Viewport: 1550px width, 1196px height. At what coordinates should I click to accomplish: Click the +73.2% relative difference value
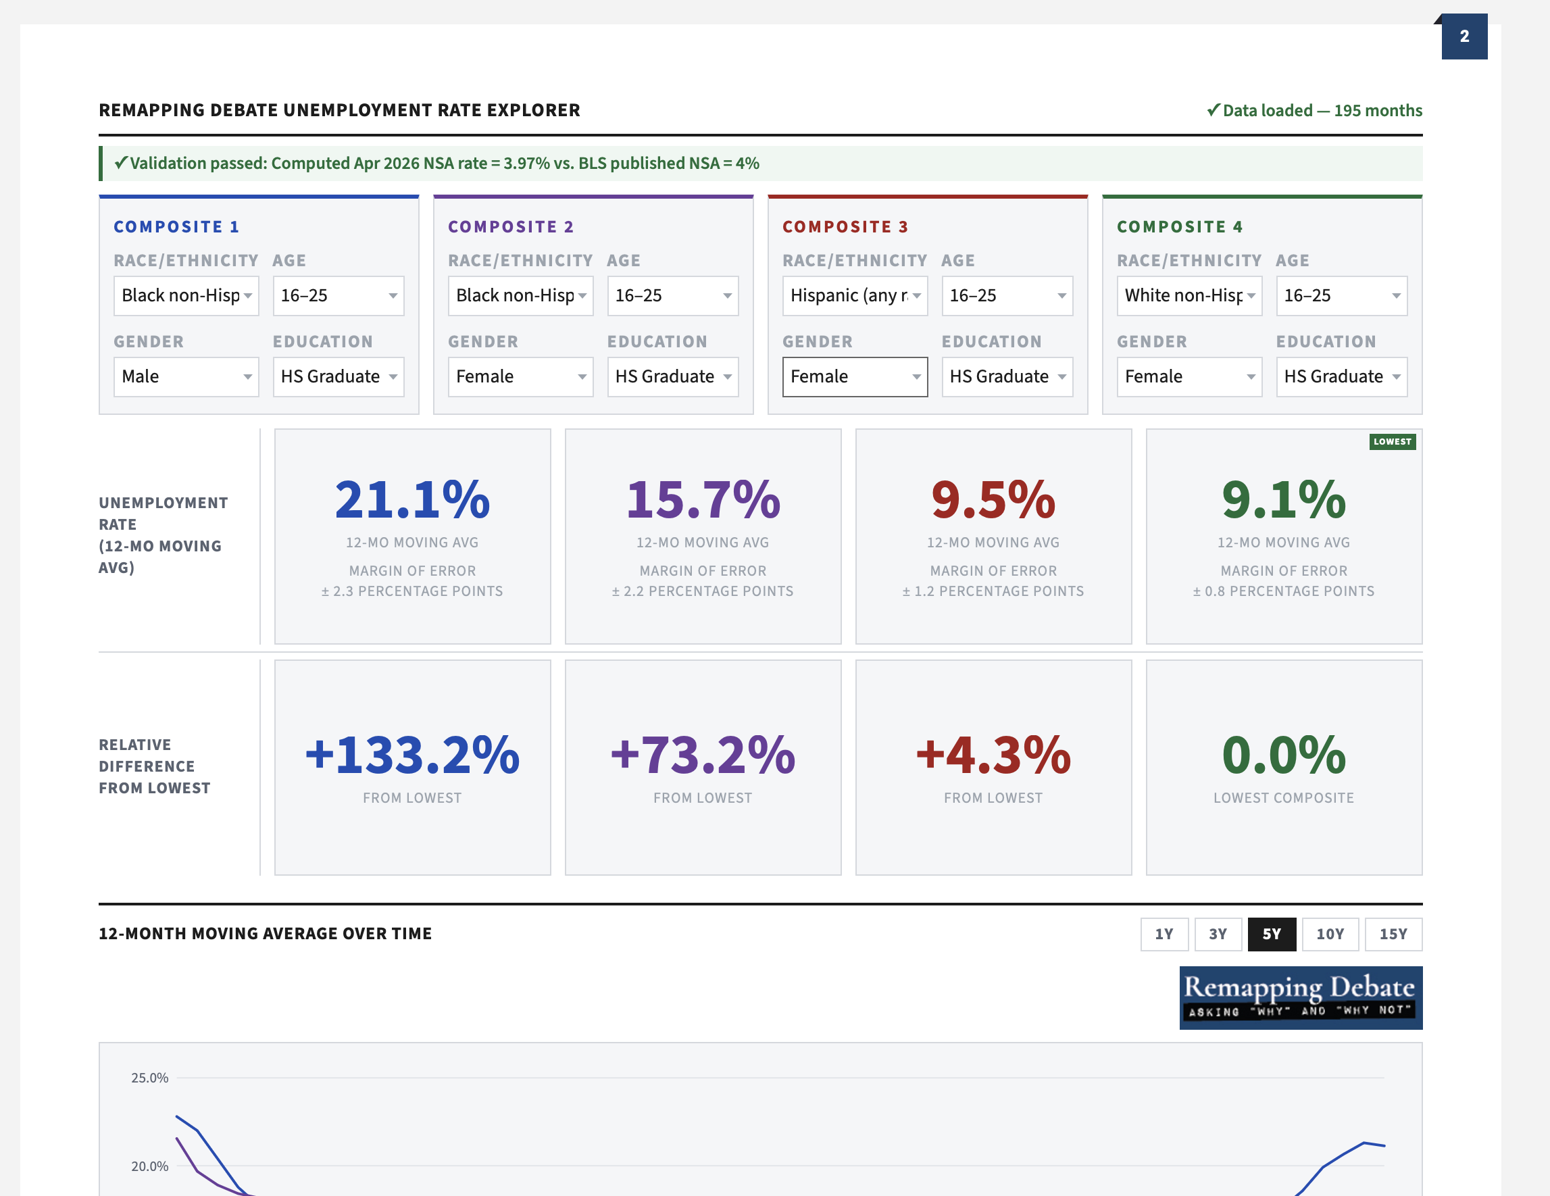[703, 754]
